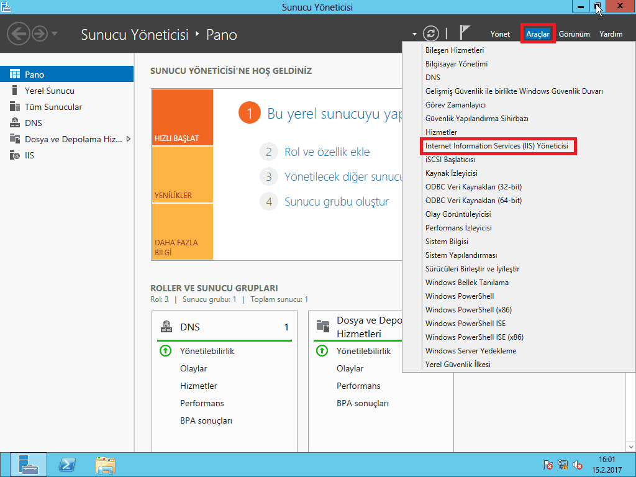
Task: Choose ODBC Veri Kaynakları (64-bit)
Action: click(x=473, y=201)
